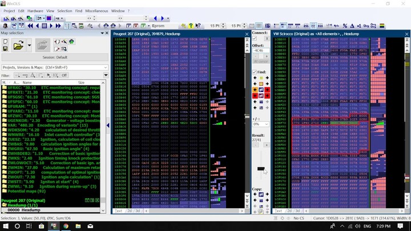The height and width of the screenshot is (231, 411).
Task: Open the yellow folder icon in Map selection
Action: [x=18, y=46]
